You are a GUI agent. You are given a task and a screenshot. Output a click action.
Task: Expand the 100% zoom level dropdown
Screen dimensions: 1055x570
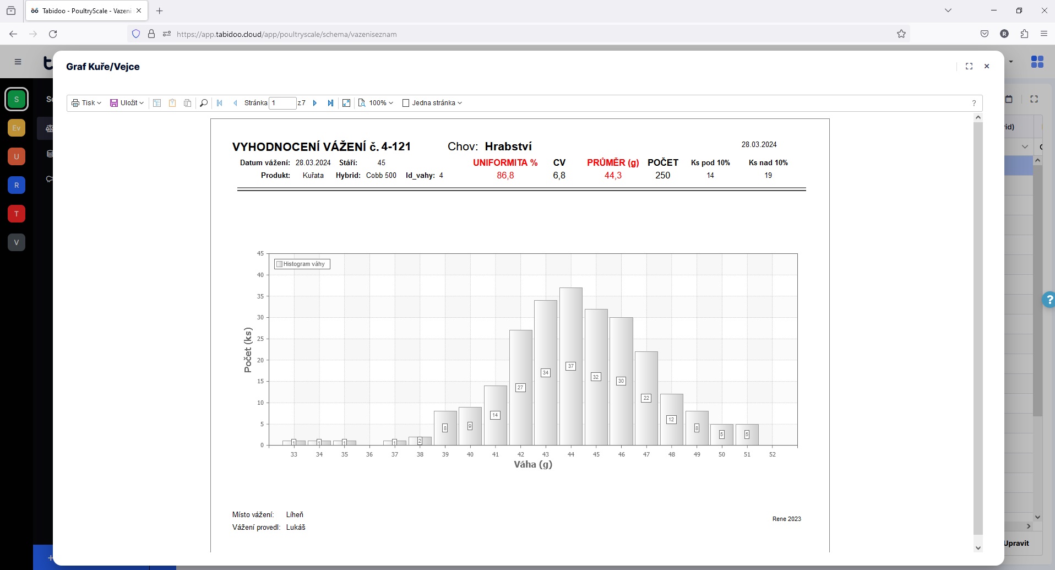pyautogui.click(x=376, y=103)
